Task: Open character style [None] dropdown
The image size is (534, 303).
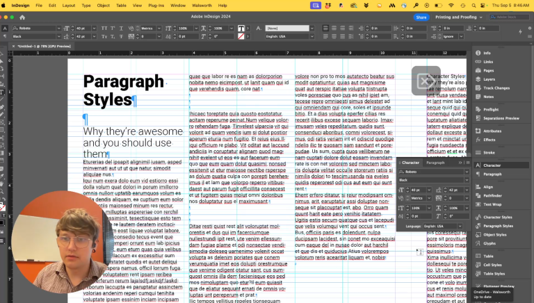Action: point(311,28)
